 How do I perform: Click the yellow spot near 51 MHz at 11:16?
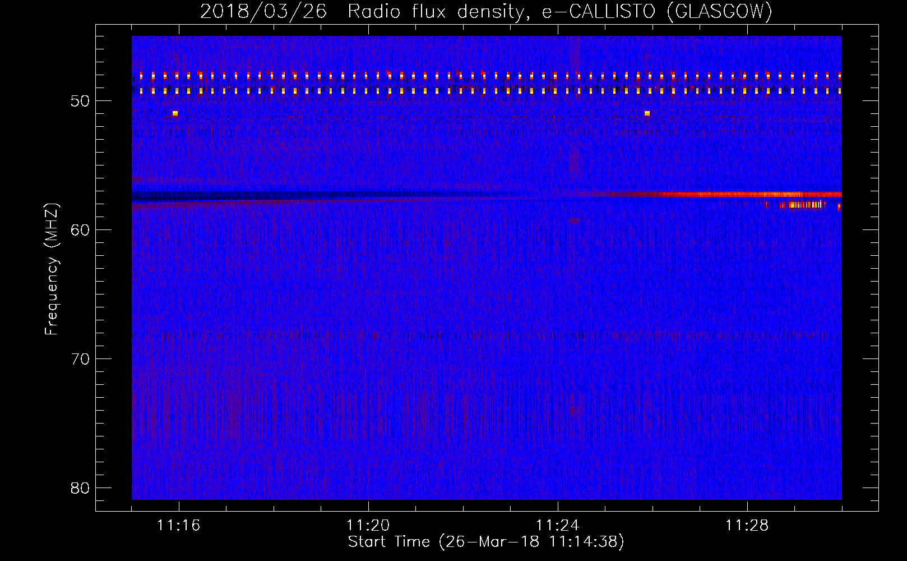pos(175,113)
